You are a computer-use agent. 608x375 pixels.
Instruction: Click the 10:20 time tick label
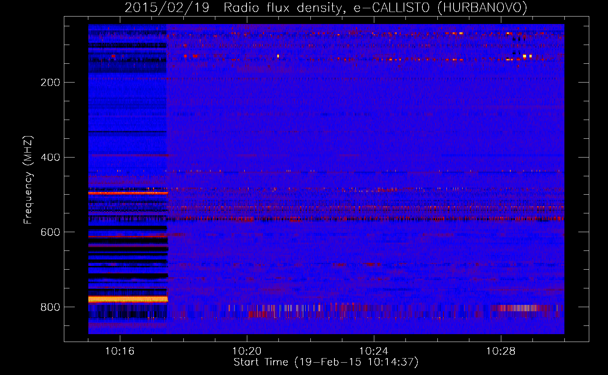tap(247, 351)
